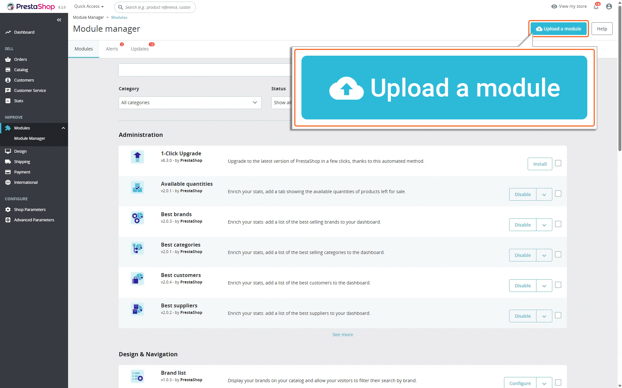Disable the Available quantities module
The width and height of the screenshot is (622, 388).
[x=522, y=194]
